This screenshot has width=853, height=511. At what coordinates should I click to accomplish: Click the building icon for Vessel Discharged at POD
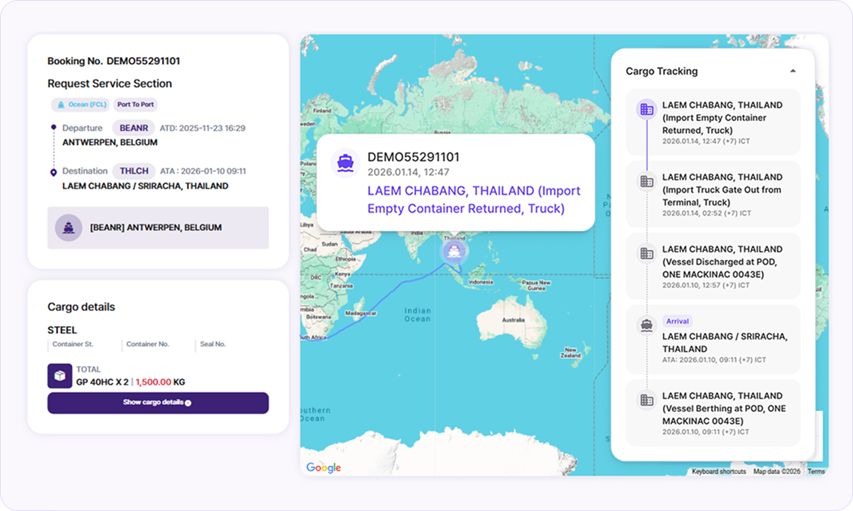(x=647, y=253)
